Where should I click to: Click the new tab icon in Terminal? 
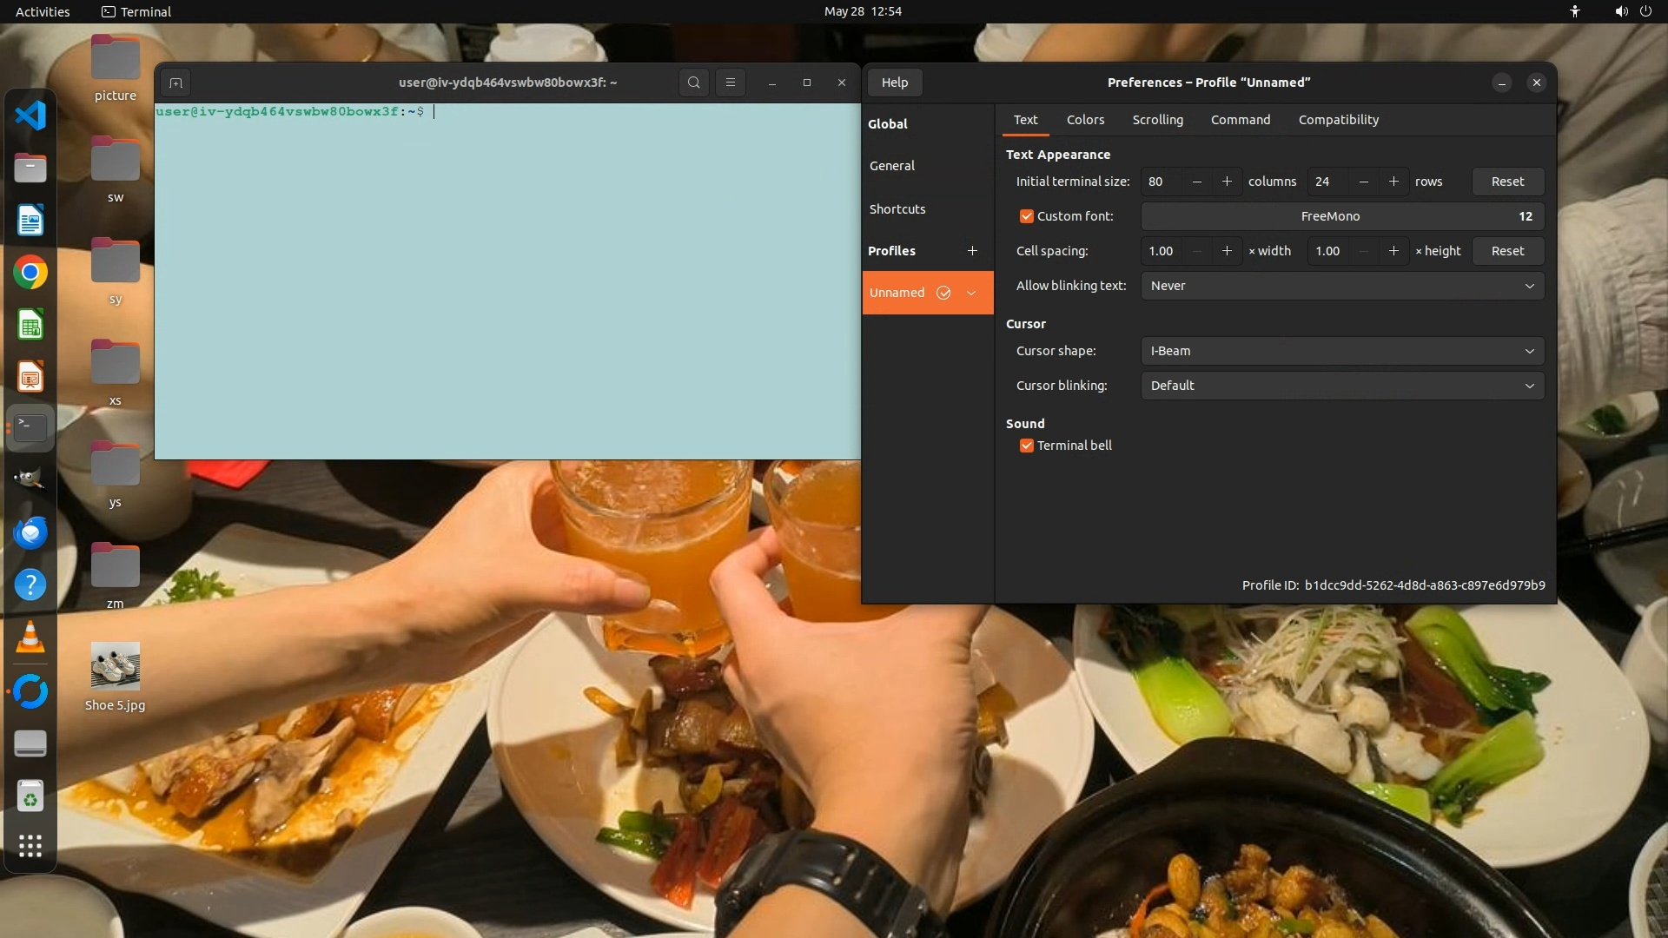[x=175, y=83]
